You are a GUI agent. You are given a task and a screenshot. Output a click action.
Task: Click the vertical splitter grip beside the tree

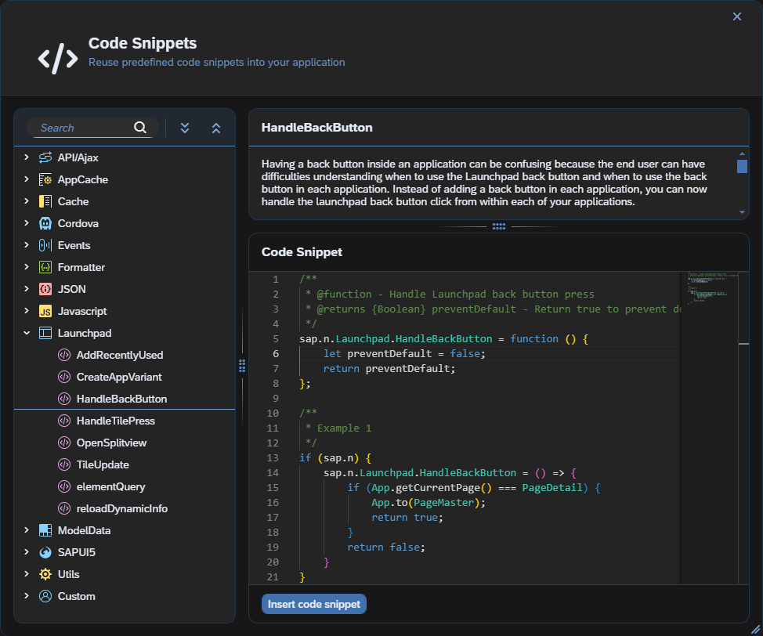(242, 366)
